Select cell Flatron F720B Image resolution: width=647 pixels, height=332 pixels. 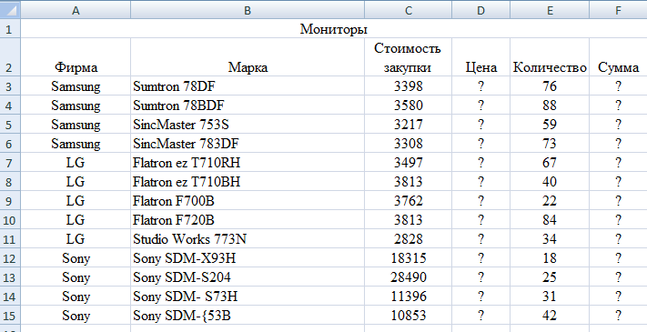tap(248, 220)
